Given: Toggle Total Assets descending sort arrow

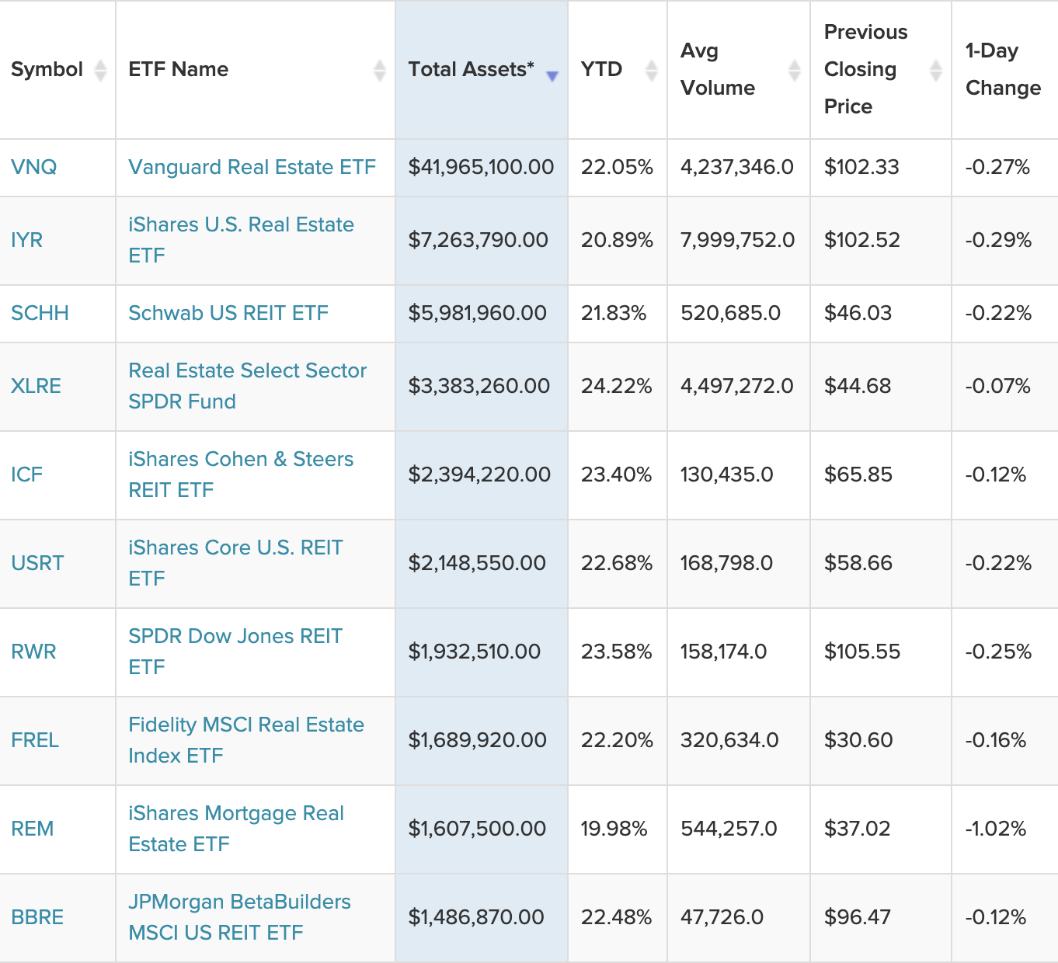Looking at the screenshot, I should (552, 75).
